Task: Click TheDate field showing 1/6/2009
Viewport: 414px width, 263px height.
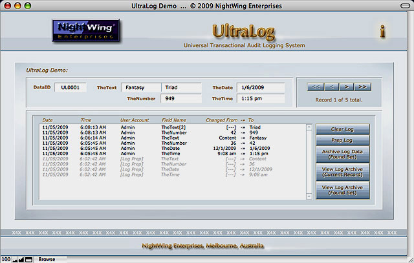Action: tap(261, 88)
